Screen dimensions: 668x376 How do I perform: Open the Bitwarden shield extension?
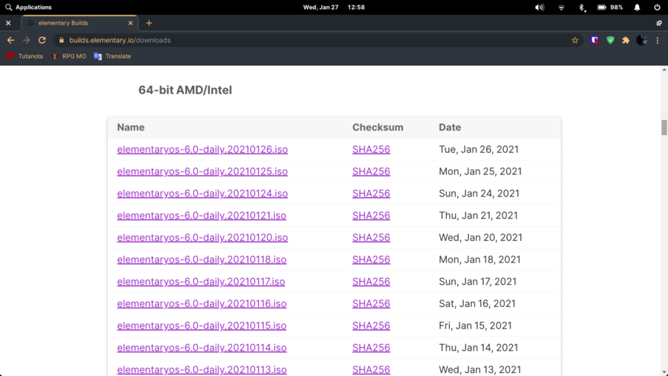(x=595, y=40)
